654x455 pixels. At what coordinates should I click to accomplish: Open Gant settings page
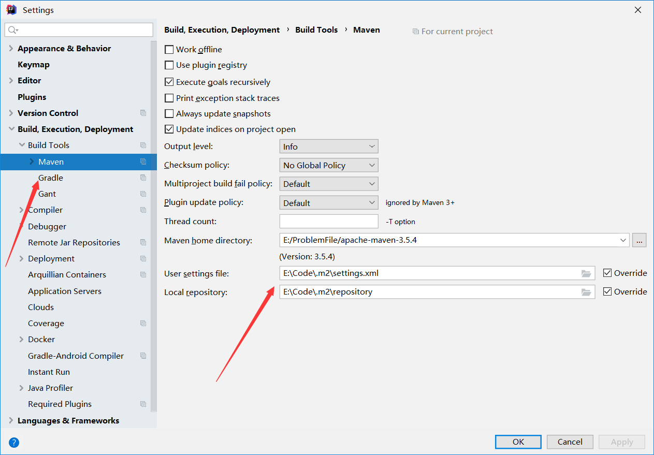click(47, 194)
